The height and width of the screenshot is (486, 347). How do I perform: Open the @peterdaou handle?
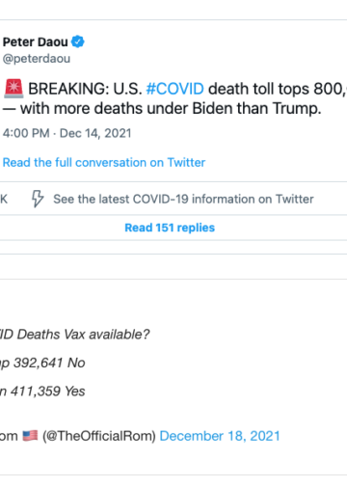(x=37, y=59)
